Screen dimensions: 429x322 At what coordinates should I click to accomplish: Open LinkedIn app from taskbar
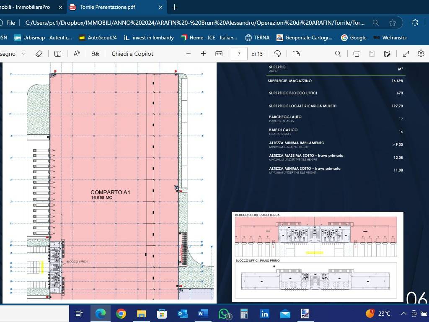[x=265, y=314]
